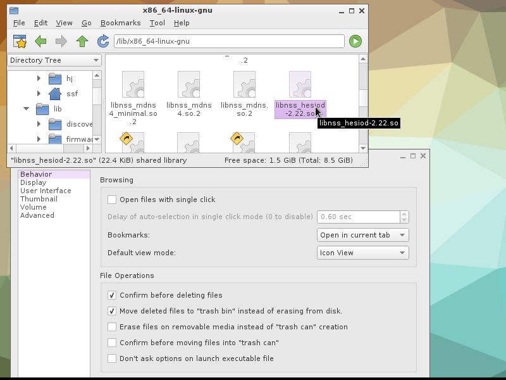
Task: Click the file view vertical scrollbar down arrow
Action: (363, 148)
